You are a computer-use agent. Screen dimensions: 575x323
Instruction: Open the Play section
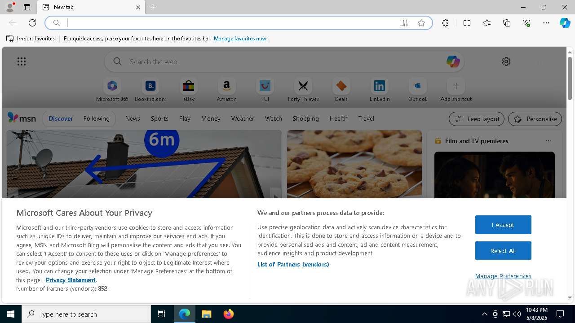(185, 119)
